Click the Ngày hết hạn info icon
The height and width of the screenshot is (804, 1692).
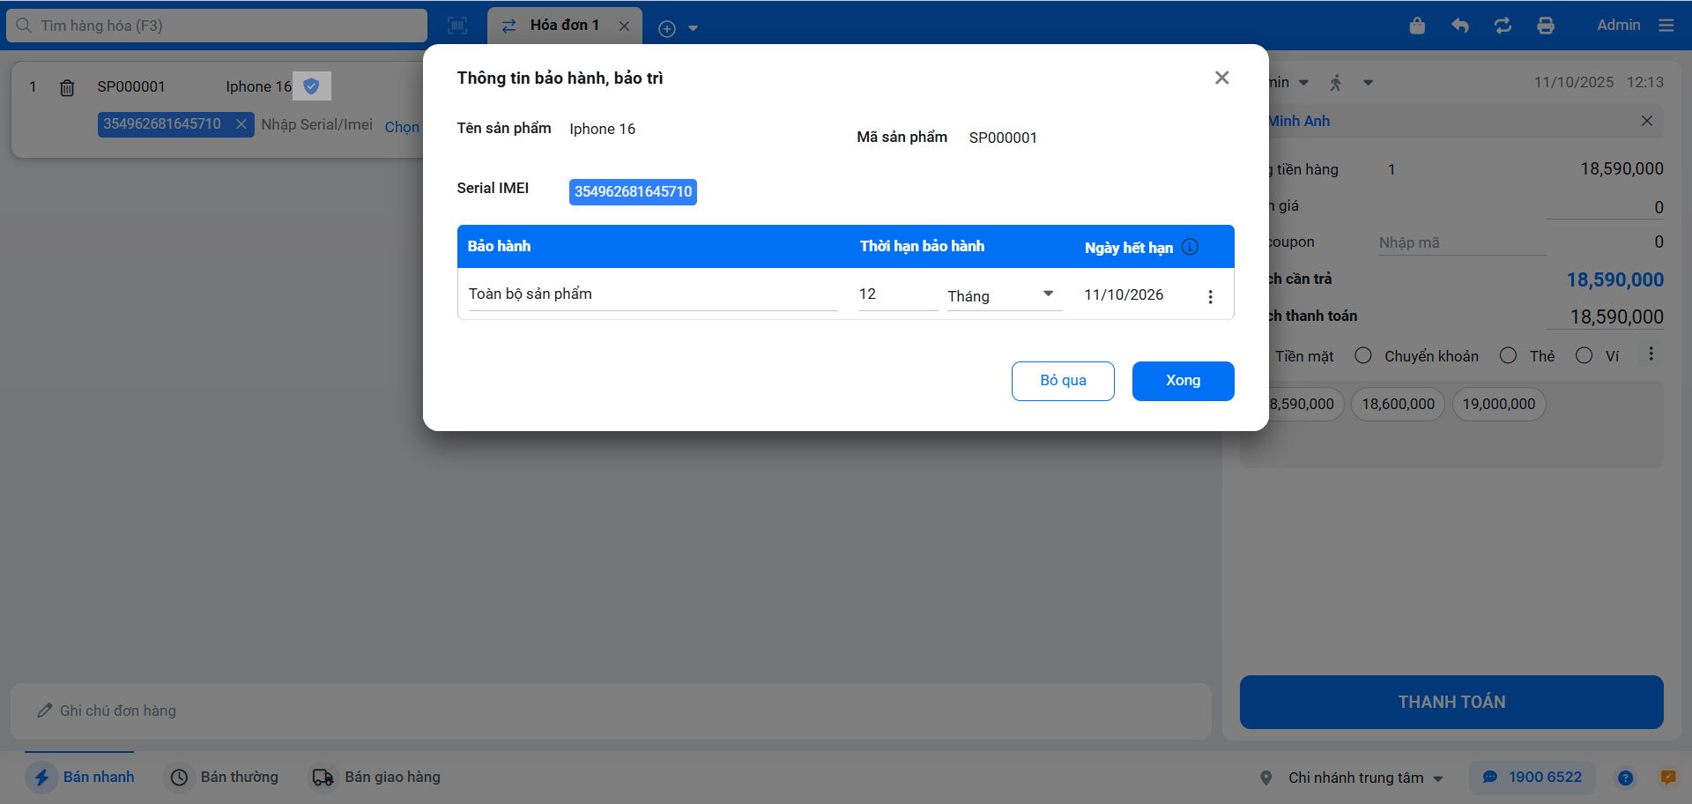(x=1190, y=247)
